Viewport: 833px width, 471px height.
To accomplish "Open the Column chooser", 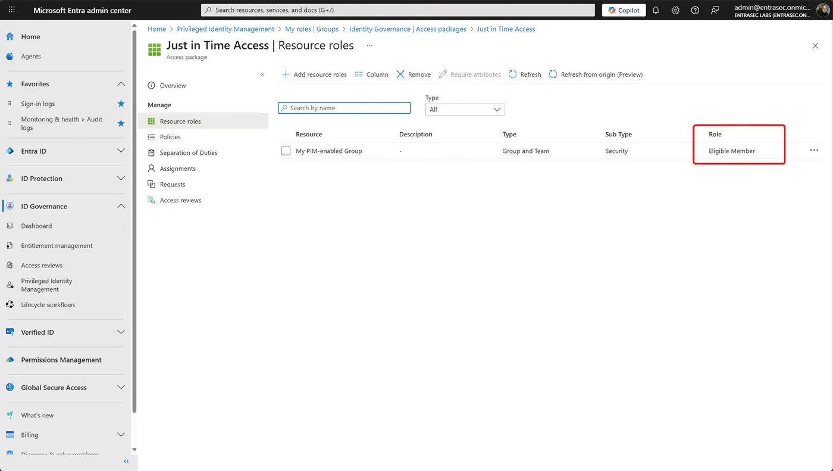I will (x=371, y=74).
